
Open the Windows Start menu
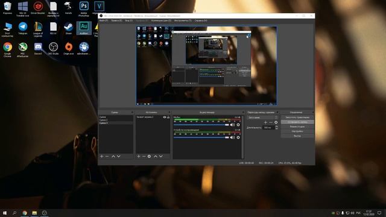4,213
